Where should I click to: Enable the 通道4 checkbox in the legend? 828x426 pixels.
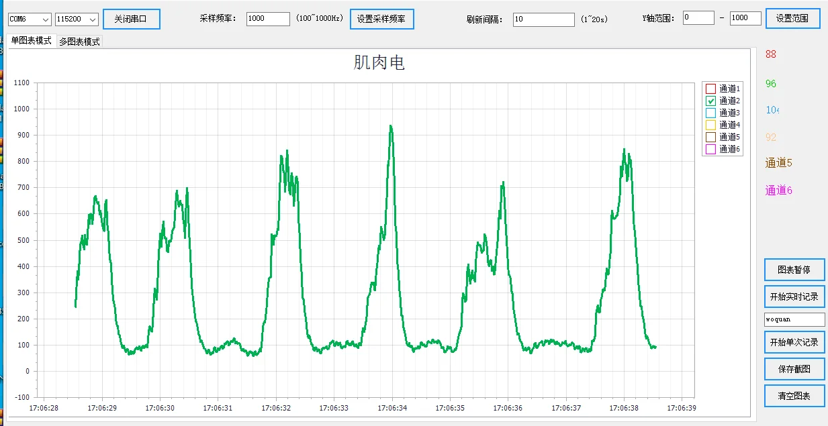click(711, 125)
